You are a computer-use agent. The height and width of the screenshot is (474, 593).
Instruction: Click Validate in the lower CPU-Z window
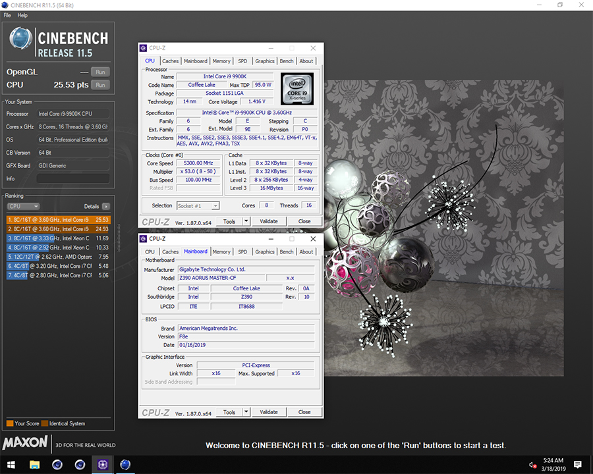tap(269, 412)
